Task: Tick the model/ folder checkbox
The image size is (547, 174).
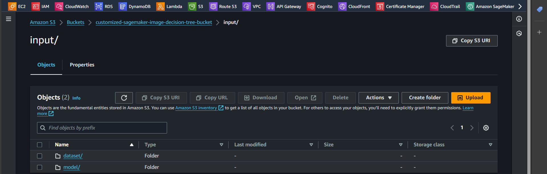Action: tap(40, 167)
